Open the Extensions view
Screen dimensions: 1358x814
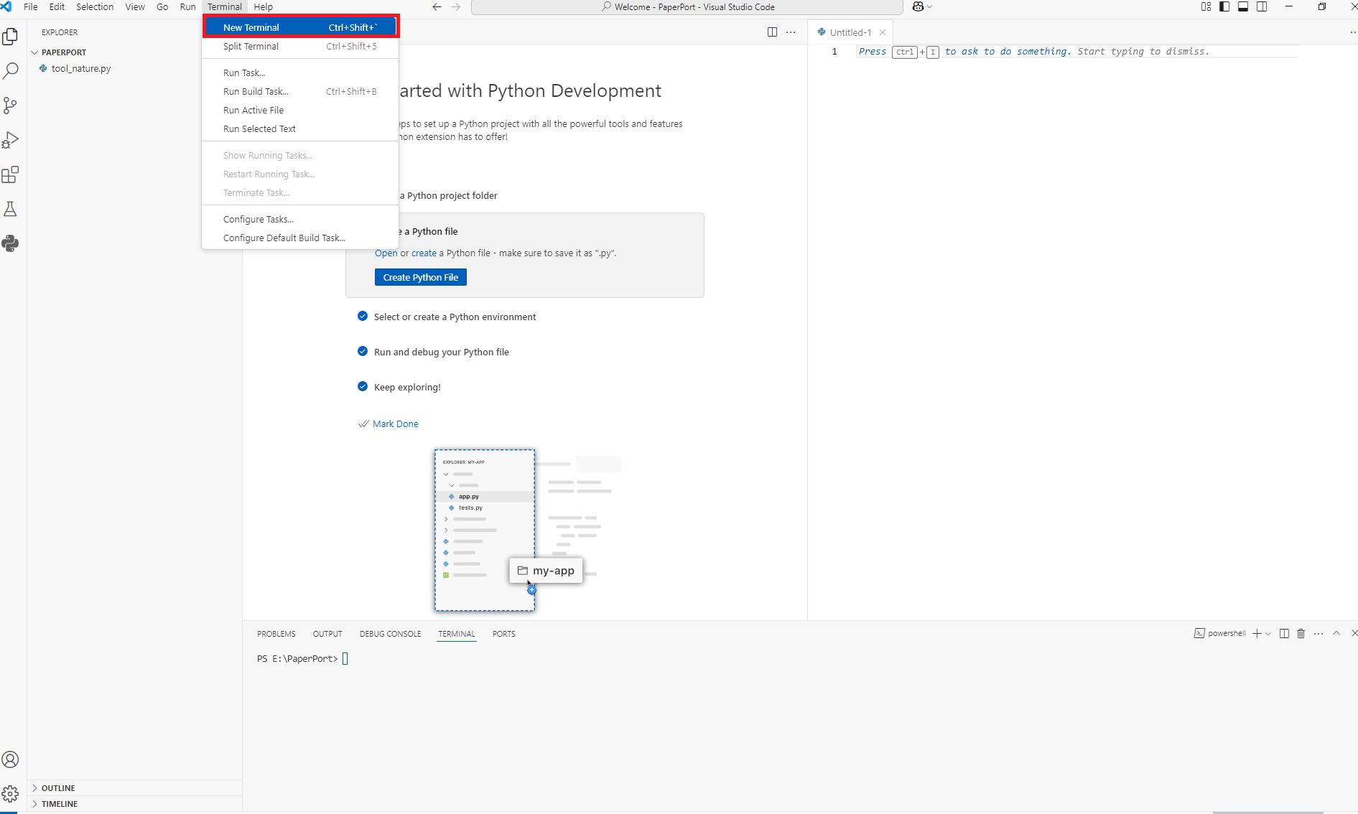(11, 174)
